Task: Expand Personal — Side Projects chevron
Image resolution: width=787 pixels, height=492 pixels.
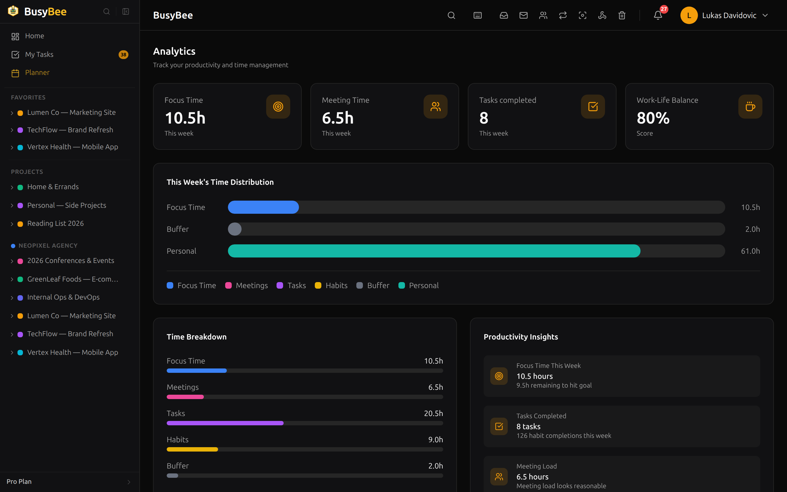Action: coord(12,206)
